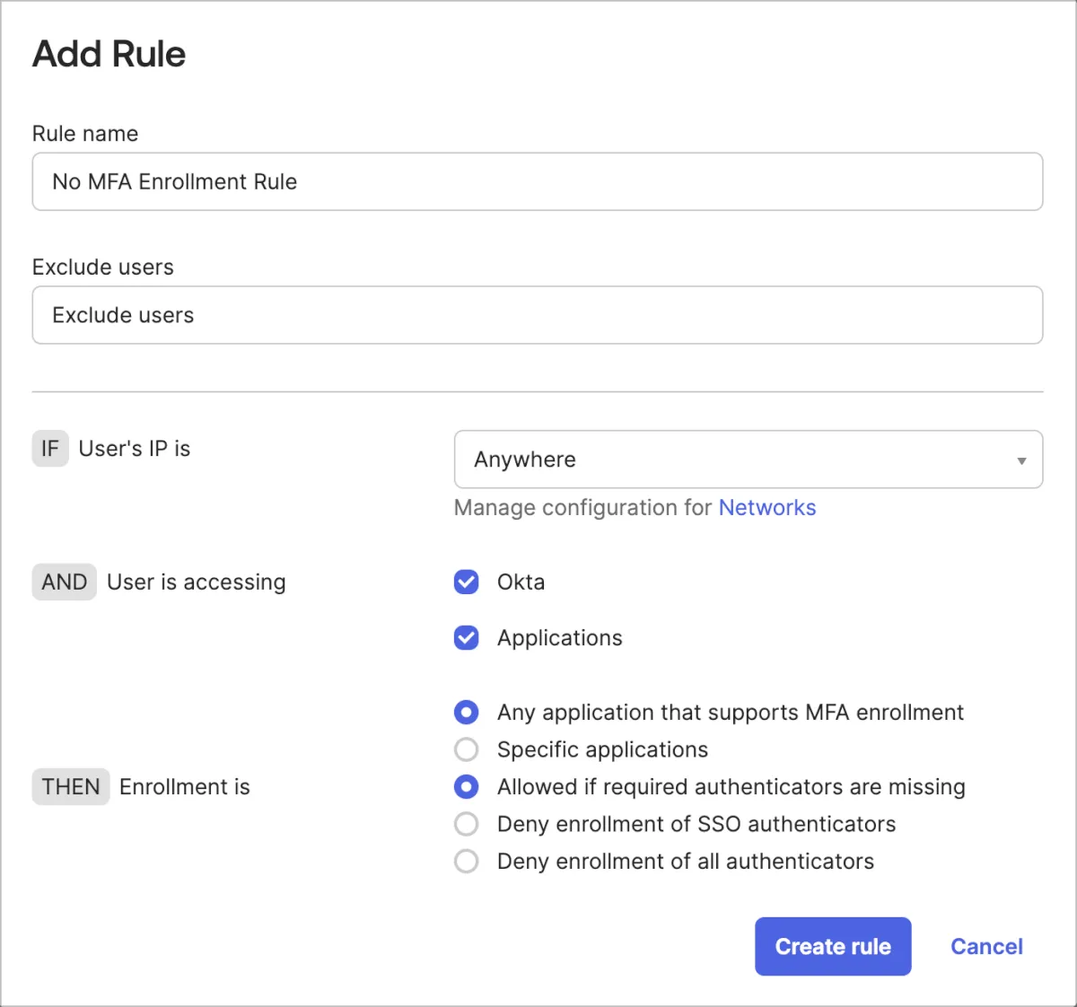Select Allowed if required authenticators are missing
This screenshot has height=1007, width=1077.
pyautogui.click(x=467, y=787)
